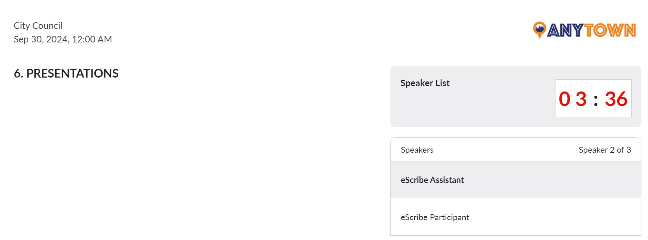The width and height of the screenshot is (648, 240).
Task: Click the word PRESENTATIONS in agenda heading
Action: [72, 73]
